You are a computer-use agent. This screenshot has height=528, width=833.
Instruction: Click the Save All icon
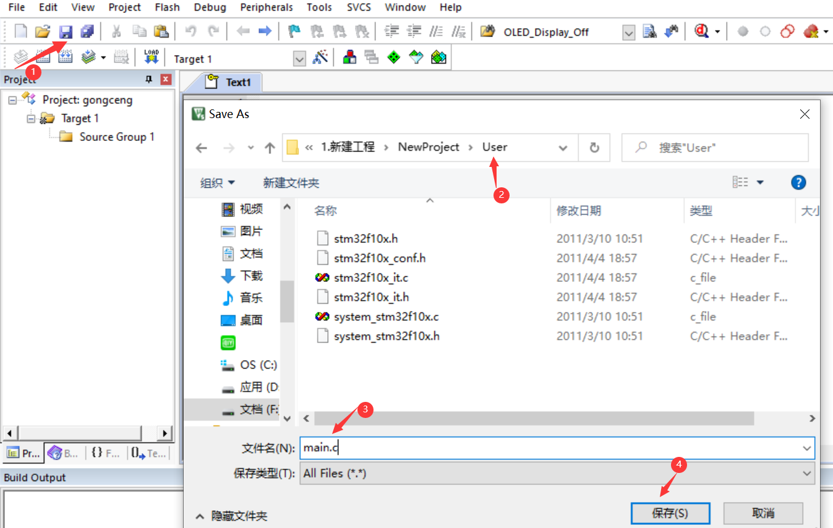tap(87, 31)
